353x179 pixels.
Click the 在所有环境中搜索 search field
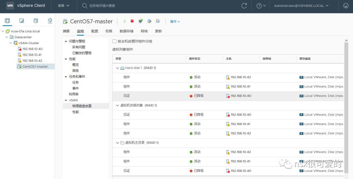pos(102,6)
